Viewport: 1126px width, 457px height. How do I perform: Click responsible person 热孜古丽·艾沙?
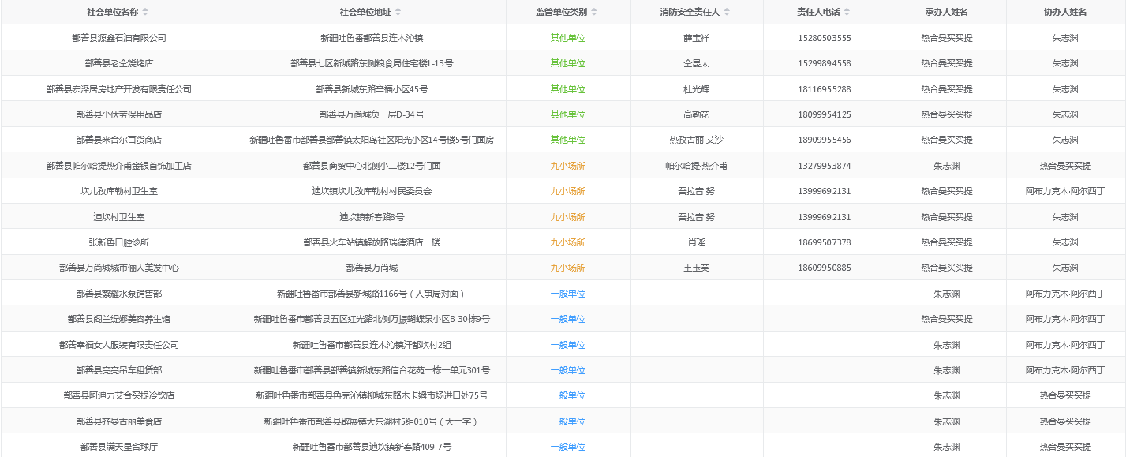[x=696, y=140]
